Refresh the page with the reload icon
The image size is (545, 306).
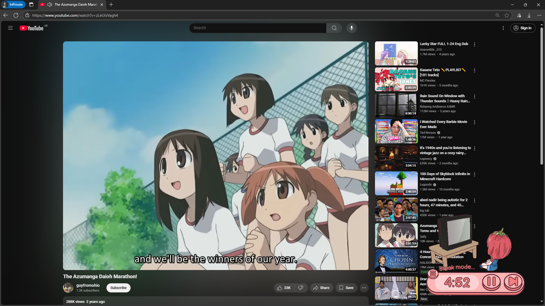[x=16, y=15]
